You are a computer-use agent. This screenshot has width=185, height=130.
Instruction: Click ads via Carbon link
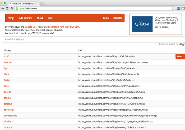click(162, 27)
